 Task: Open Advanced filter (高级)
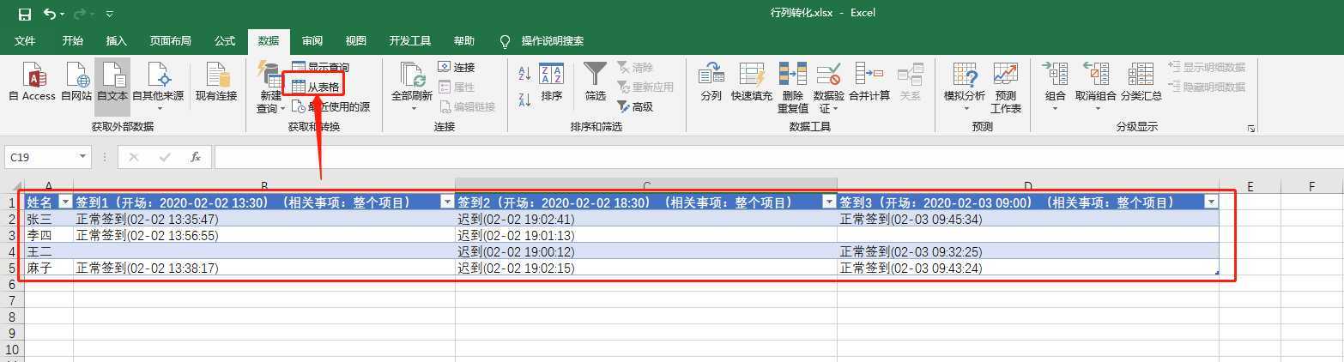635,106
